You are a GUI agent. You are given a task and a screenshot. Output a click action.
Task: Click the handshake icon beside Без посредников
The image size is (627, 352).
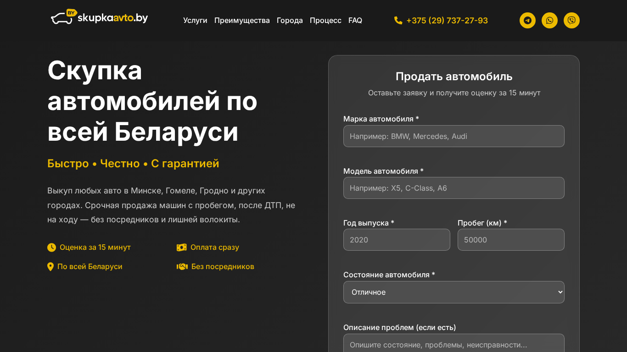click(x=182, y=267)
